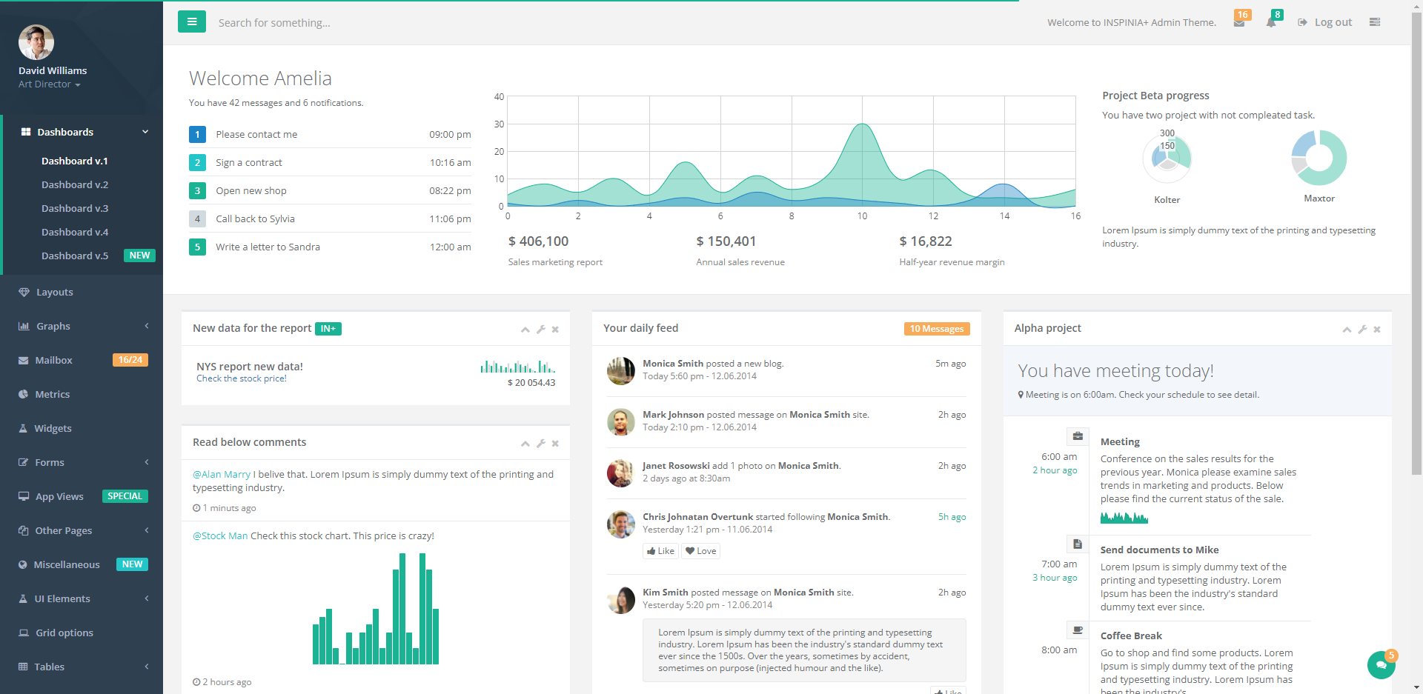Viewport: 1423px width, 694px height.
Task: Select Dashboard v.2 in sidebar
Action: [75, 184]
